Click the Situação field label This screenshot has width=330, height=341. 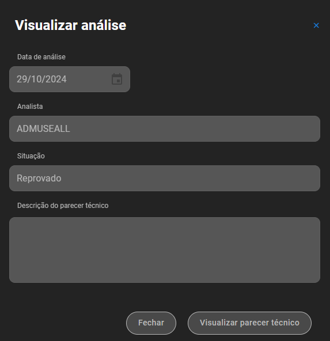[31, 156]
